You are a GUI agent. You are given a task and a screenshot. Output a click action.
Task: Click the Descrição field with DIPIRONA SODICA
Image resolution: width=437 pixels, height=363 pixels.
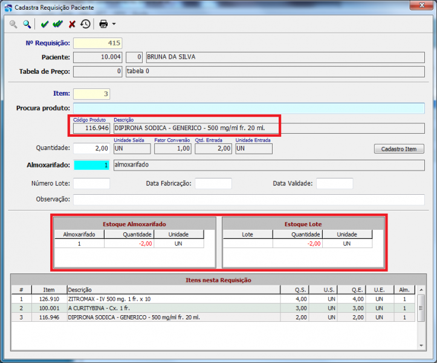(269, 128)
